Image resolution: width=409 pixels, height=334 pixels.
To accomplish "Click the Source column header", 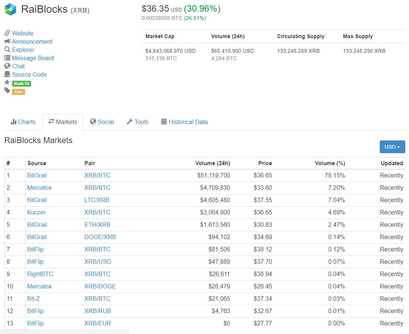I will [37, 163].
